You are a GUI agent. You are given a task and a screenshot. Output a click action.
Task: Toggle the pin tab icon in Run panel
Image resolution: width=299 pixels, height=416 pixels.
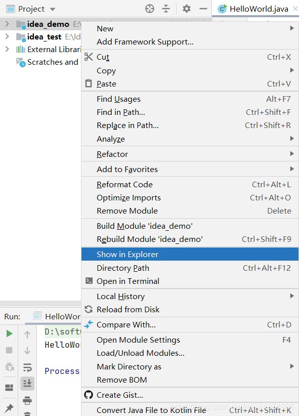9,407
